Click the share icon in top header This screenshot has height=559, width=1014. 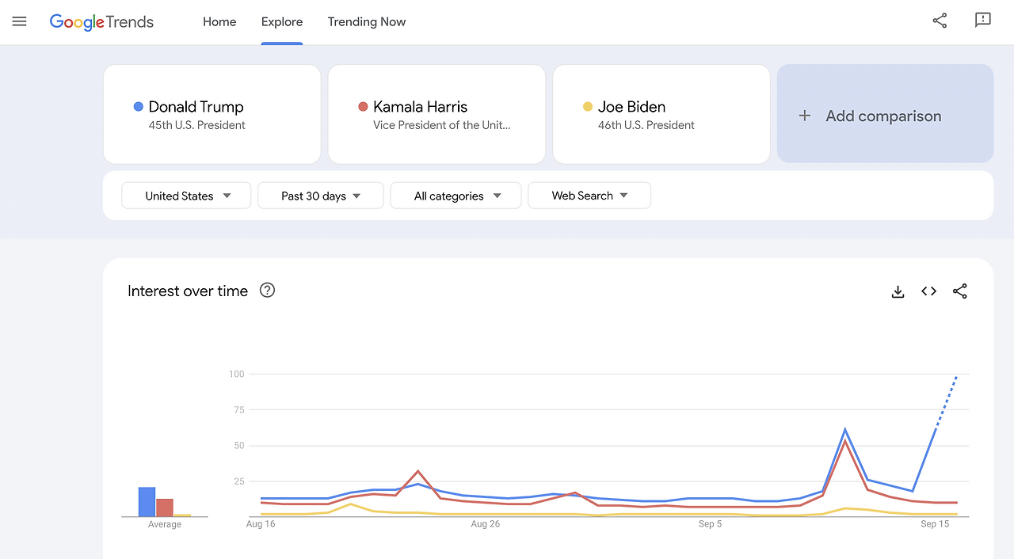940,21
